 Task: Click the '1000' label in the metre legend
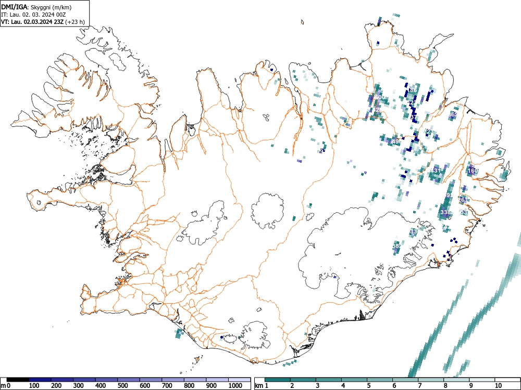(x=235, y=386)
